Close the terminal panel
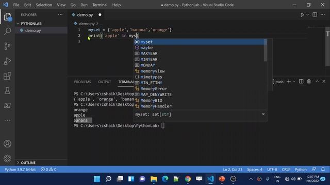This screenshot has width=330, height=185. [x=324, y=81]
